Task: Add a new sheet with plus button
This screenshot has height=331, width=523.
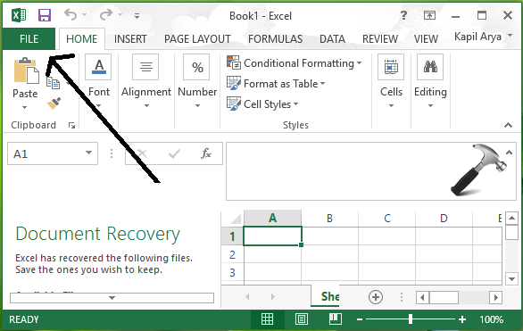Action: coord(376,297)
